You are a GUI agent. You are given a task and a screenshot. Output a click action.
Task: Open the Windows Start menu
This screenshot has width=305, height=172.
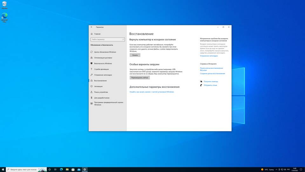[3, 169]
